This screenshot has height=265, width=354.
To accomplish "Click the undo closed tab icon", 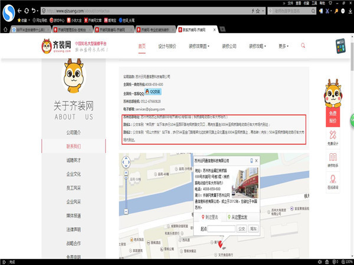I will 34,11.
